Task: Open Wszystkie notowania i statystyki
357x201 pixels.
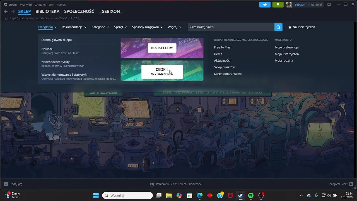Action: pyautogui.click(x=79, y=76)
